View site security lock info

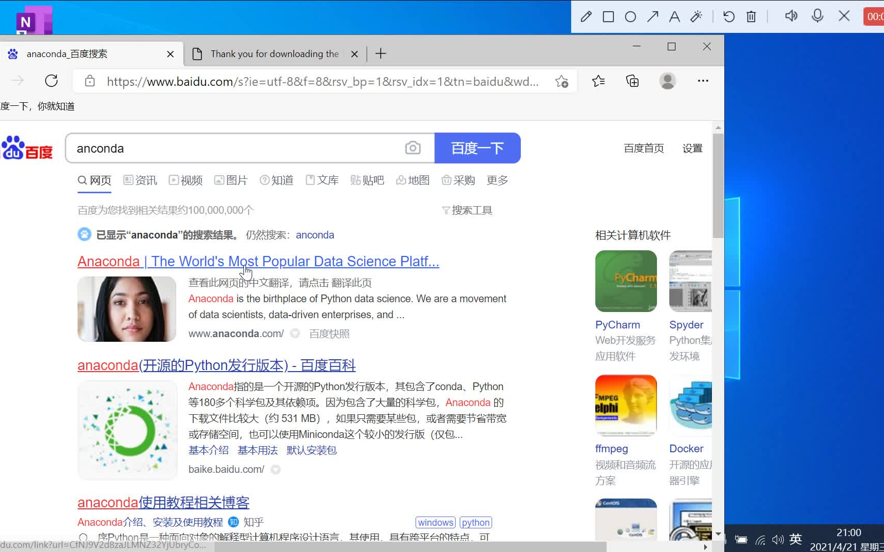pyautogui.click(x=90, y=81)
